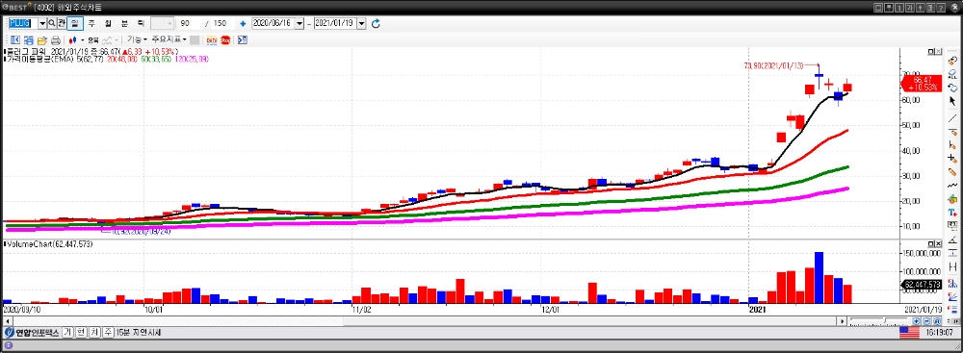Toggle the 관 button next to search
This screenshot has height=353, width=963.
(62, 23)
